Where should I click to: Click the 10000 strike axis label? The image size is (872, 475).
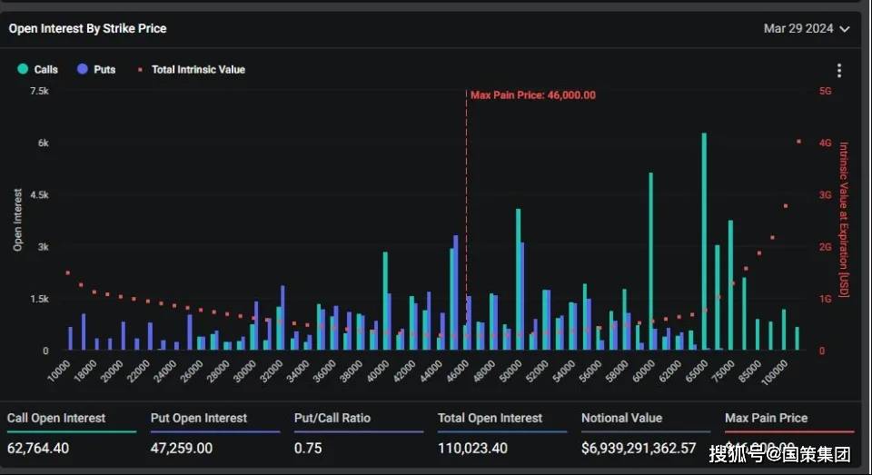point(59,371)
